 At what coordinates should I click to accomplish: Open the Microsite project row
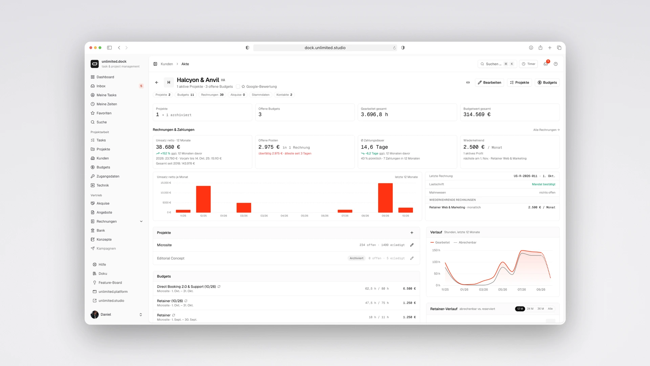(286, 245)
